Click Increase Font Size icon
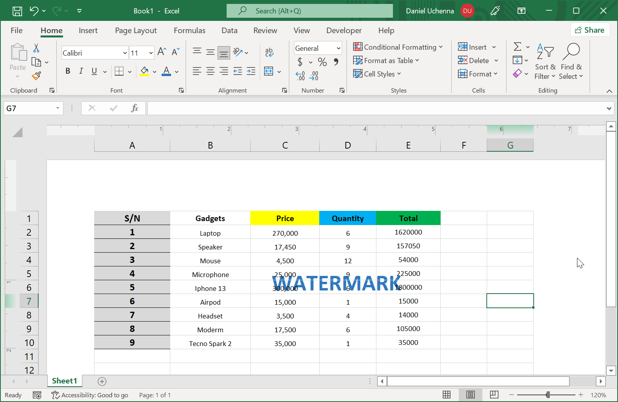The width and height of the screenshot is (618, 402). click(162, 52)
